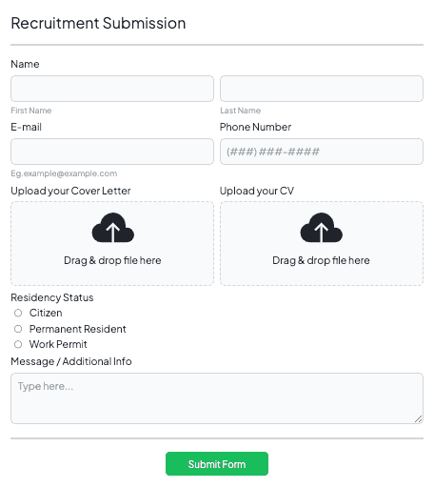The image size is (434, 488).
Task: Click "Drag & drop file here" under Cover Letter
Action: (112, 260)
